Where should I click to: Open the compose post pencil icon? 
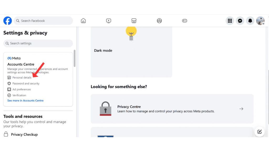260,132
